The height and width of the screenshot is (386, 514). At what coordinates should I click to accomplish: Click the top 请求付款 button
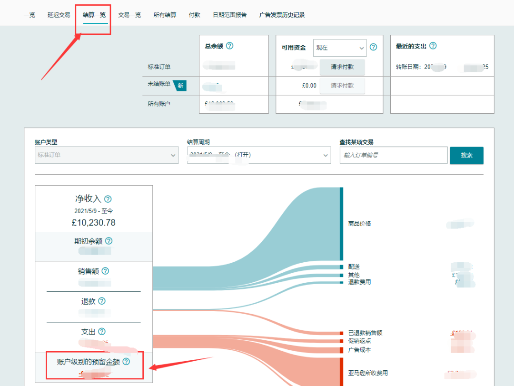click(342, 68)
